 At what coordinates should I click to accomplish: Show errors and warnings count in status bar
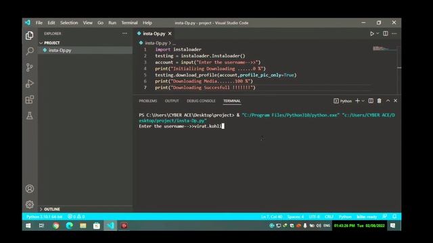tap(76, 217)
